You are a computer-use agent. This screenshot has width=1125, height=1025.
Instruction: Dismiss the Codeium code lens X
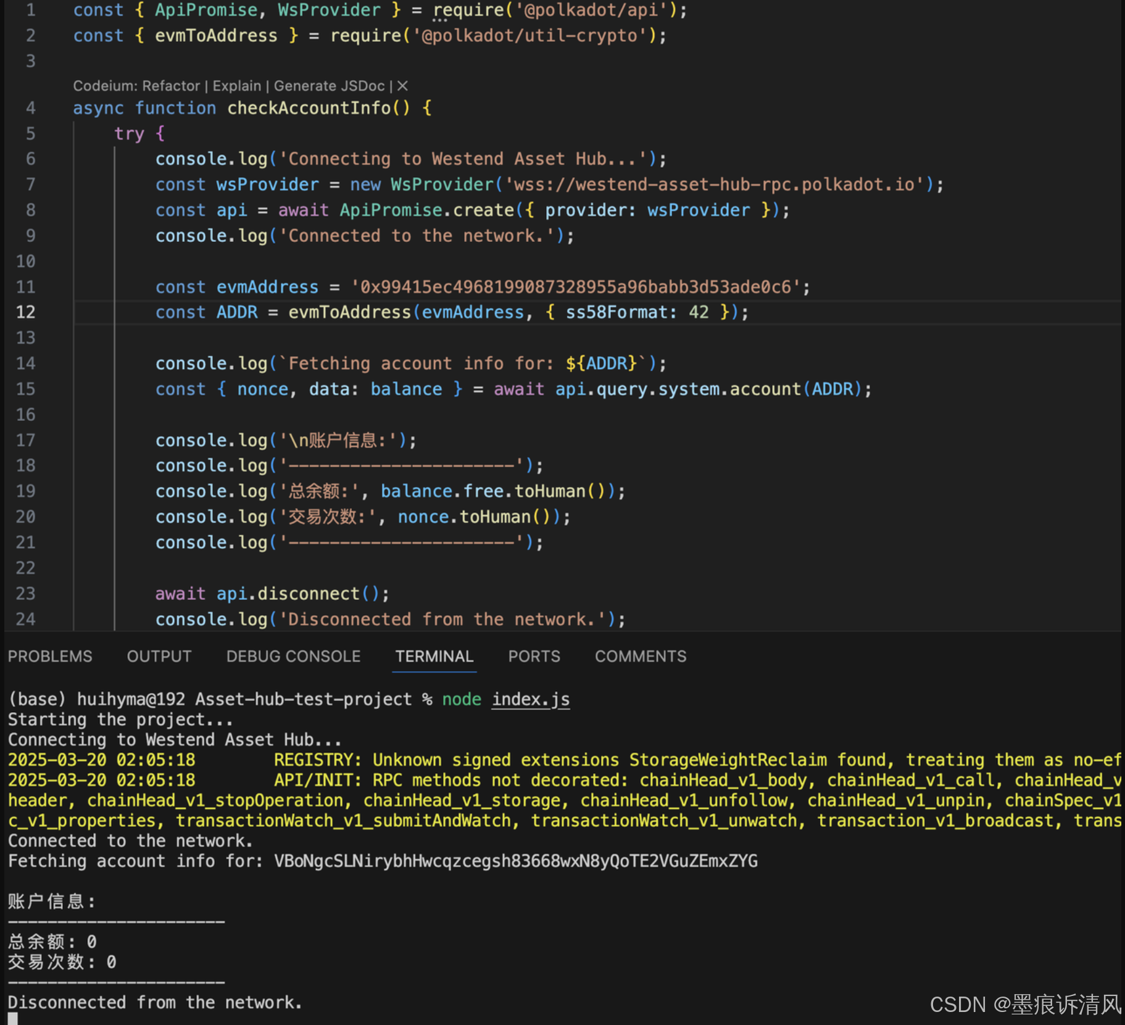[x=402, y=86]
